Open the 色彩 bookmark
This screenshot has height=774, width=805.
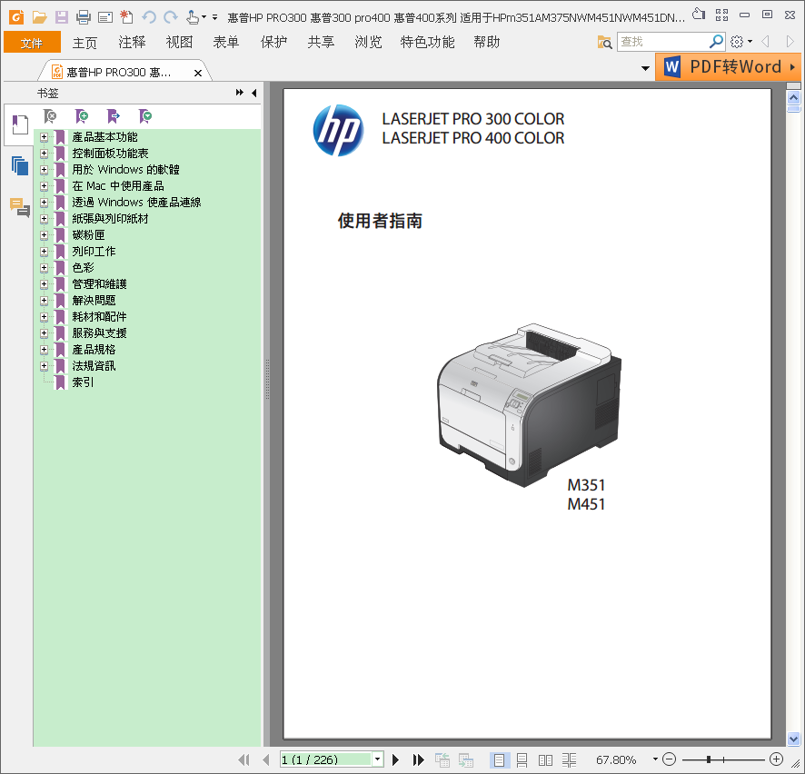84,267
